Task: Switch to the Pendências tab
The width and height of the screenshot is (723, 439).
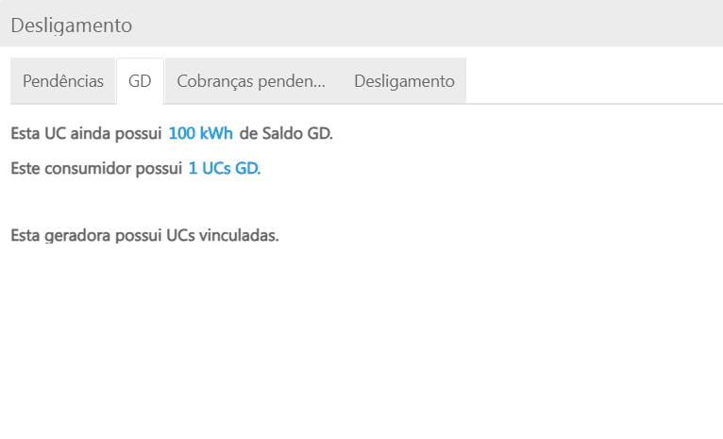Action: [63, 81]
